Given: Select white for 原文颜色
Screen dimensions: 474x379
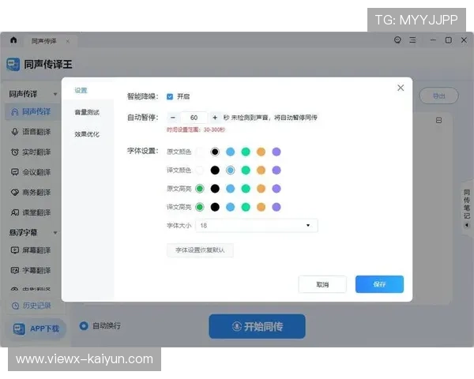Looking at the screenshot, I should tap(200, 152).
